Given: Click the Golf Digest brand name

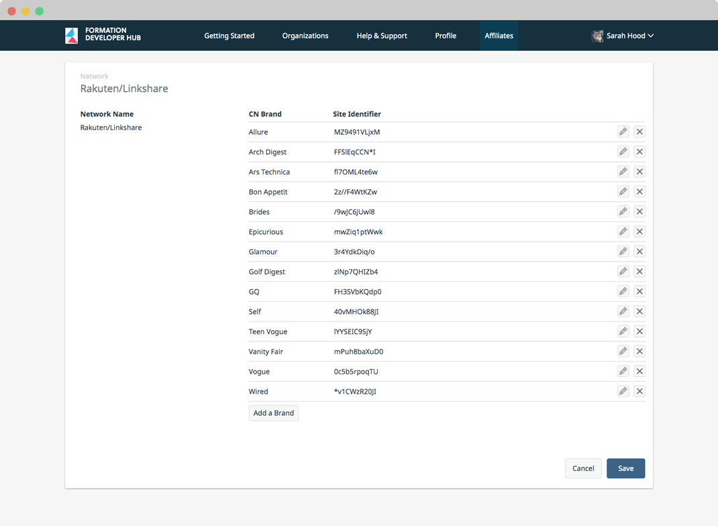Looking at the screenshot, I should pyautogui.click(x=266, y=272).
